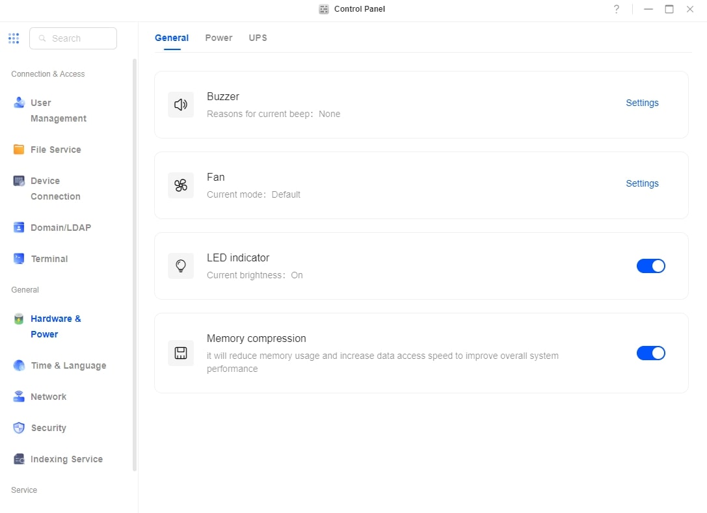The image size is (707, 513).
Task: Switch to the Power tab
Action: tap(219, 38)
